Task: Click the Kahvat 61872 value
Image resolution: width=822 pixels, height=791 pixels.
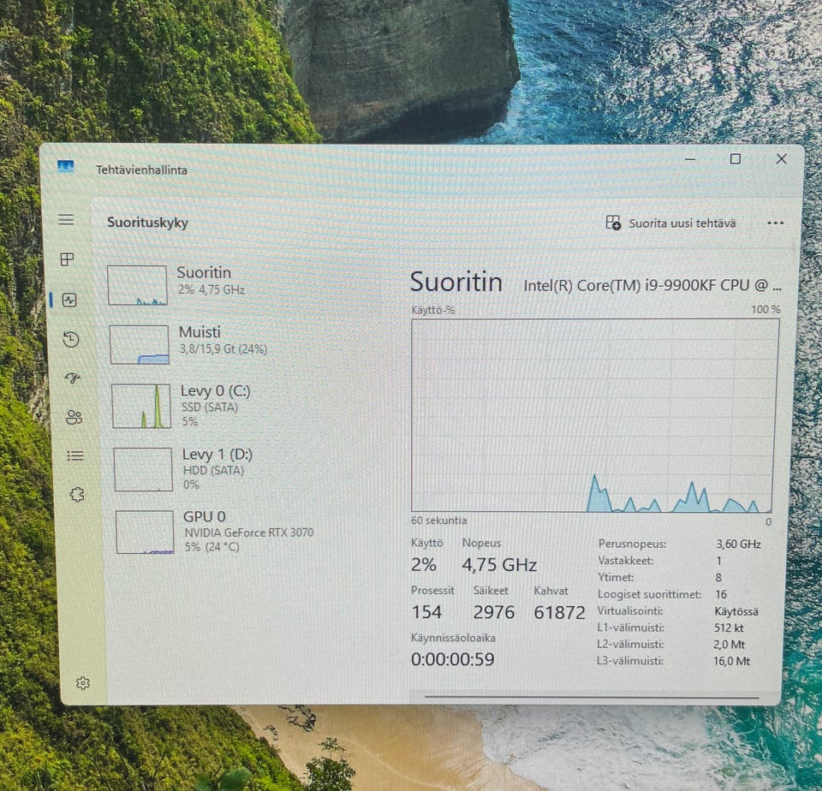Action: tap(559, 612)
